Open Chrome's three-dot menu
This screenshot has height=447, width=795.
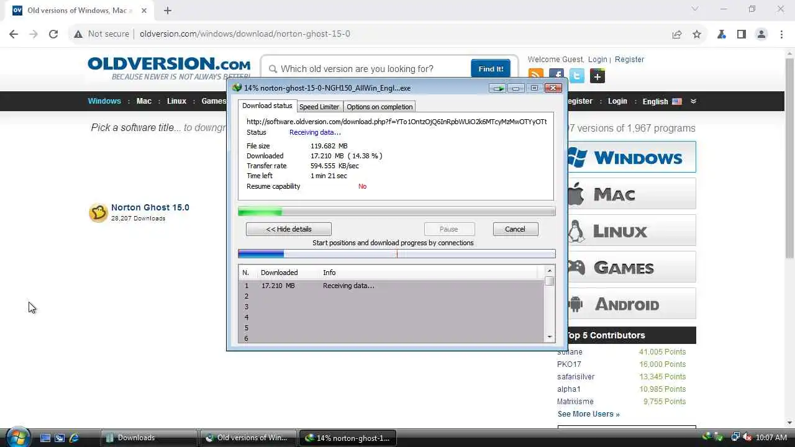tap(781, 34)
